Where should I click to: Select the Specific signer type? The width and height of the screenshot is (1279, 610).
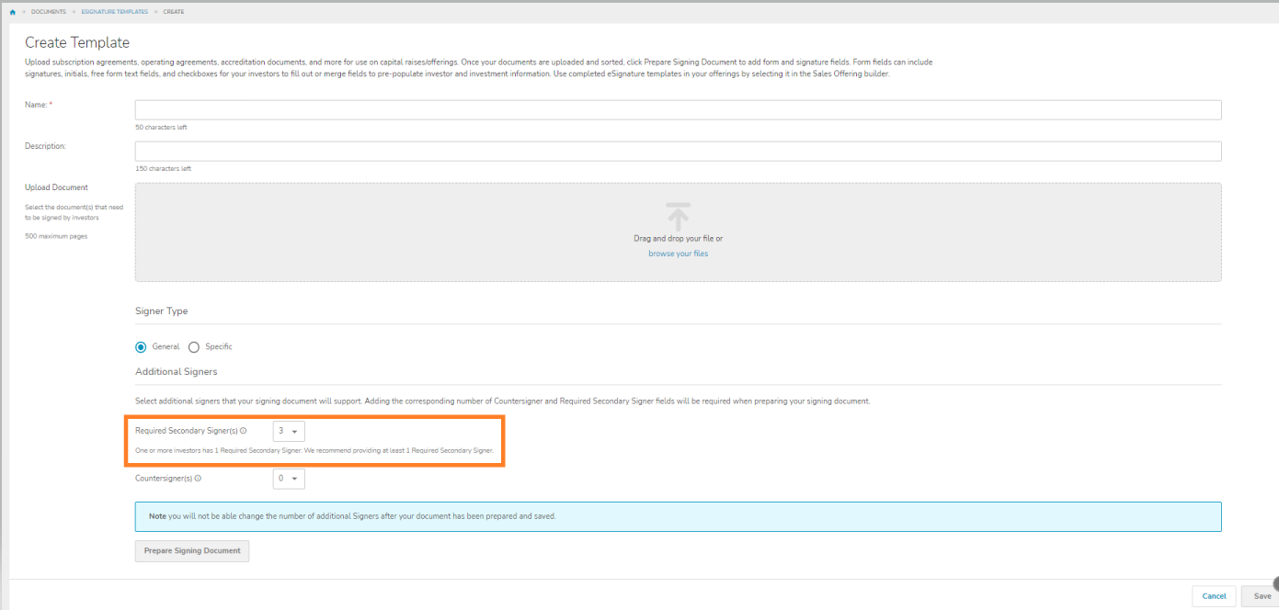[194, 347]
